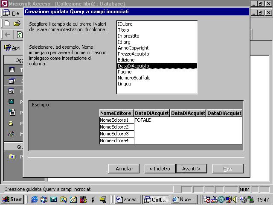Click the New document icon in the toolbar
The image size is (273, 205).
click(7, 23)
